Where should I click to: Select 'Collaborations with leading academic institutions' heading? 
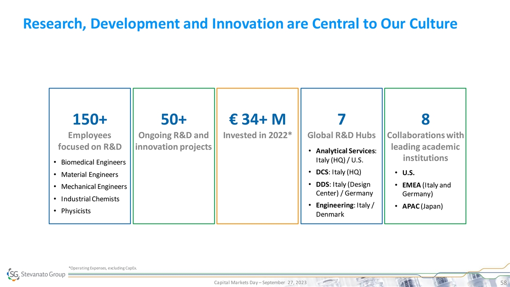425,147
